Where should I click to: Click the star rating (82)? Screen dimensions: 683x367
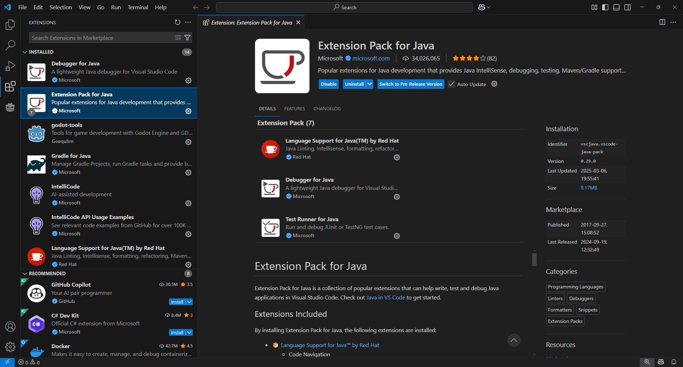pyautogui.click(x=475, y=58)
